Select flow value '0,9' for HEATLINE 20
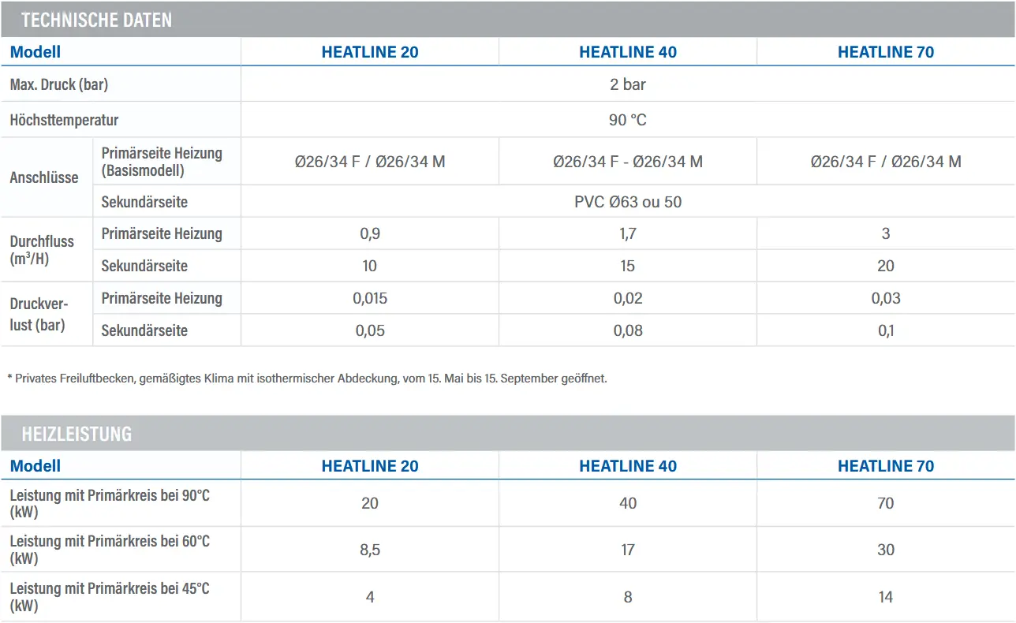Screen dimensions: 1016x623 [x=370, y=233]
